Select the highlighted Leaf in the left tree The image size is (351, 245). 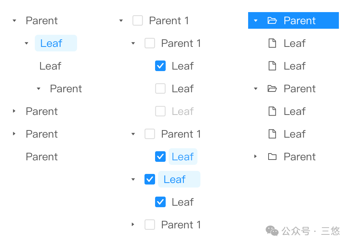point(51,43)
